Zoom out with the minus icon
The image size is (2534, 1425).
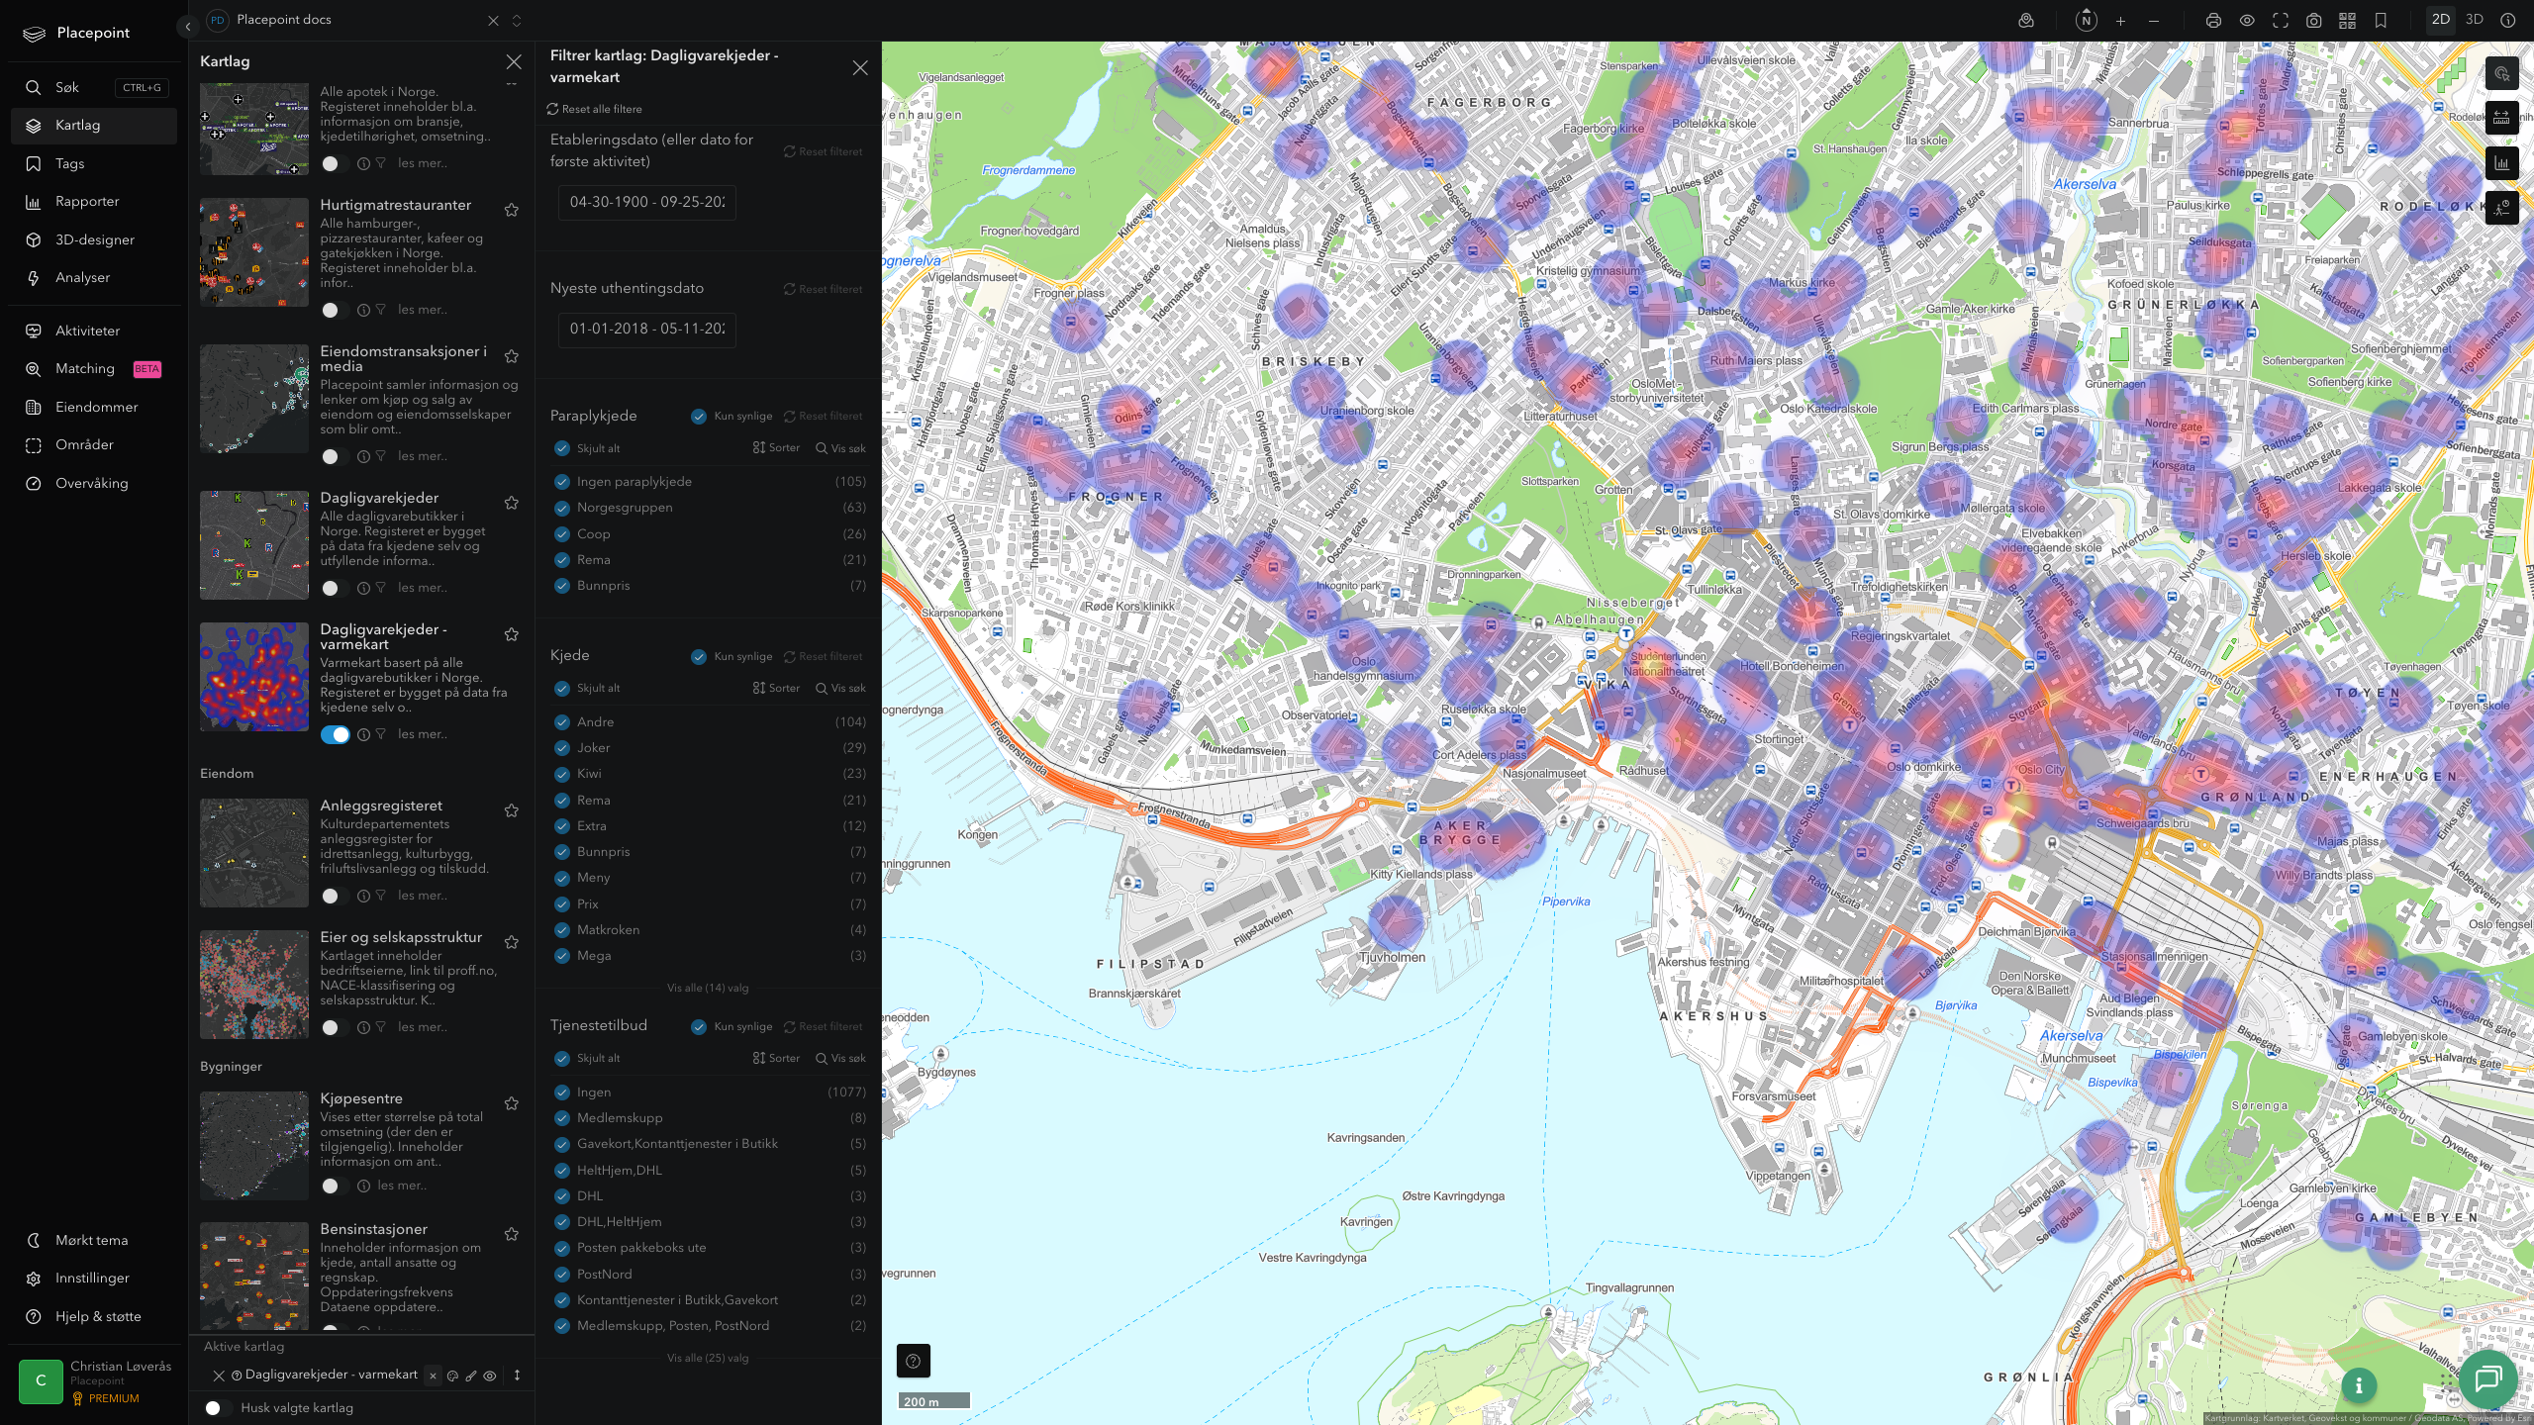[x=2154, y=21]
